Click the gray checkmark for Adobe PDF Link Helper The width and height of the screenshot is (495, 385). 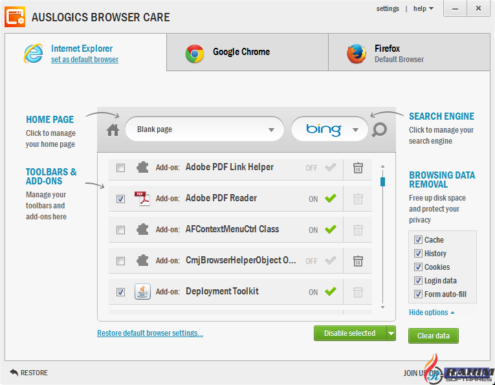click(x=331, y=167)
